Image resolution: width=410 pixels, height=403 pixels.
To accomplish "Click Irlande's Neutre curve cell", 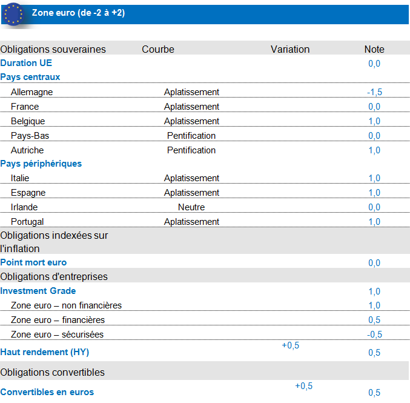I will click(x=191, y=207).
